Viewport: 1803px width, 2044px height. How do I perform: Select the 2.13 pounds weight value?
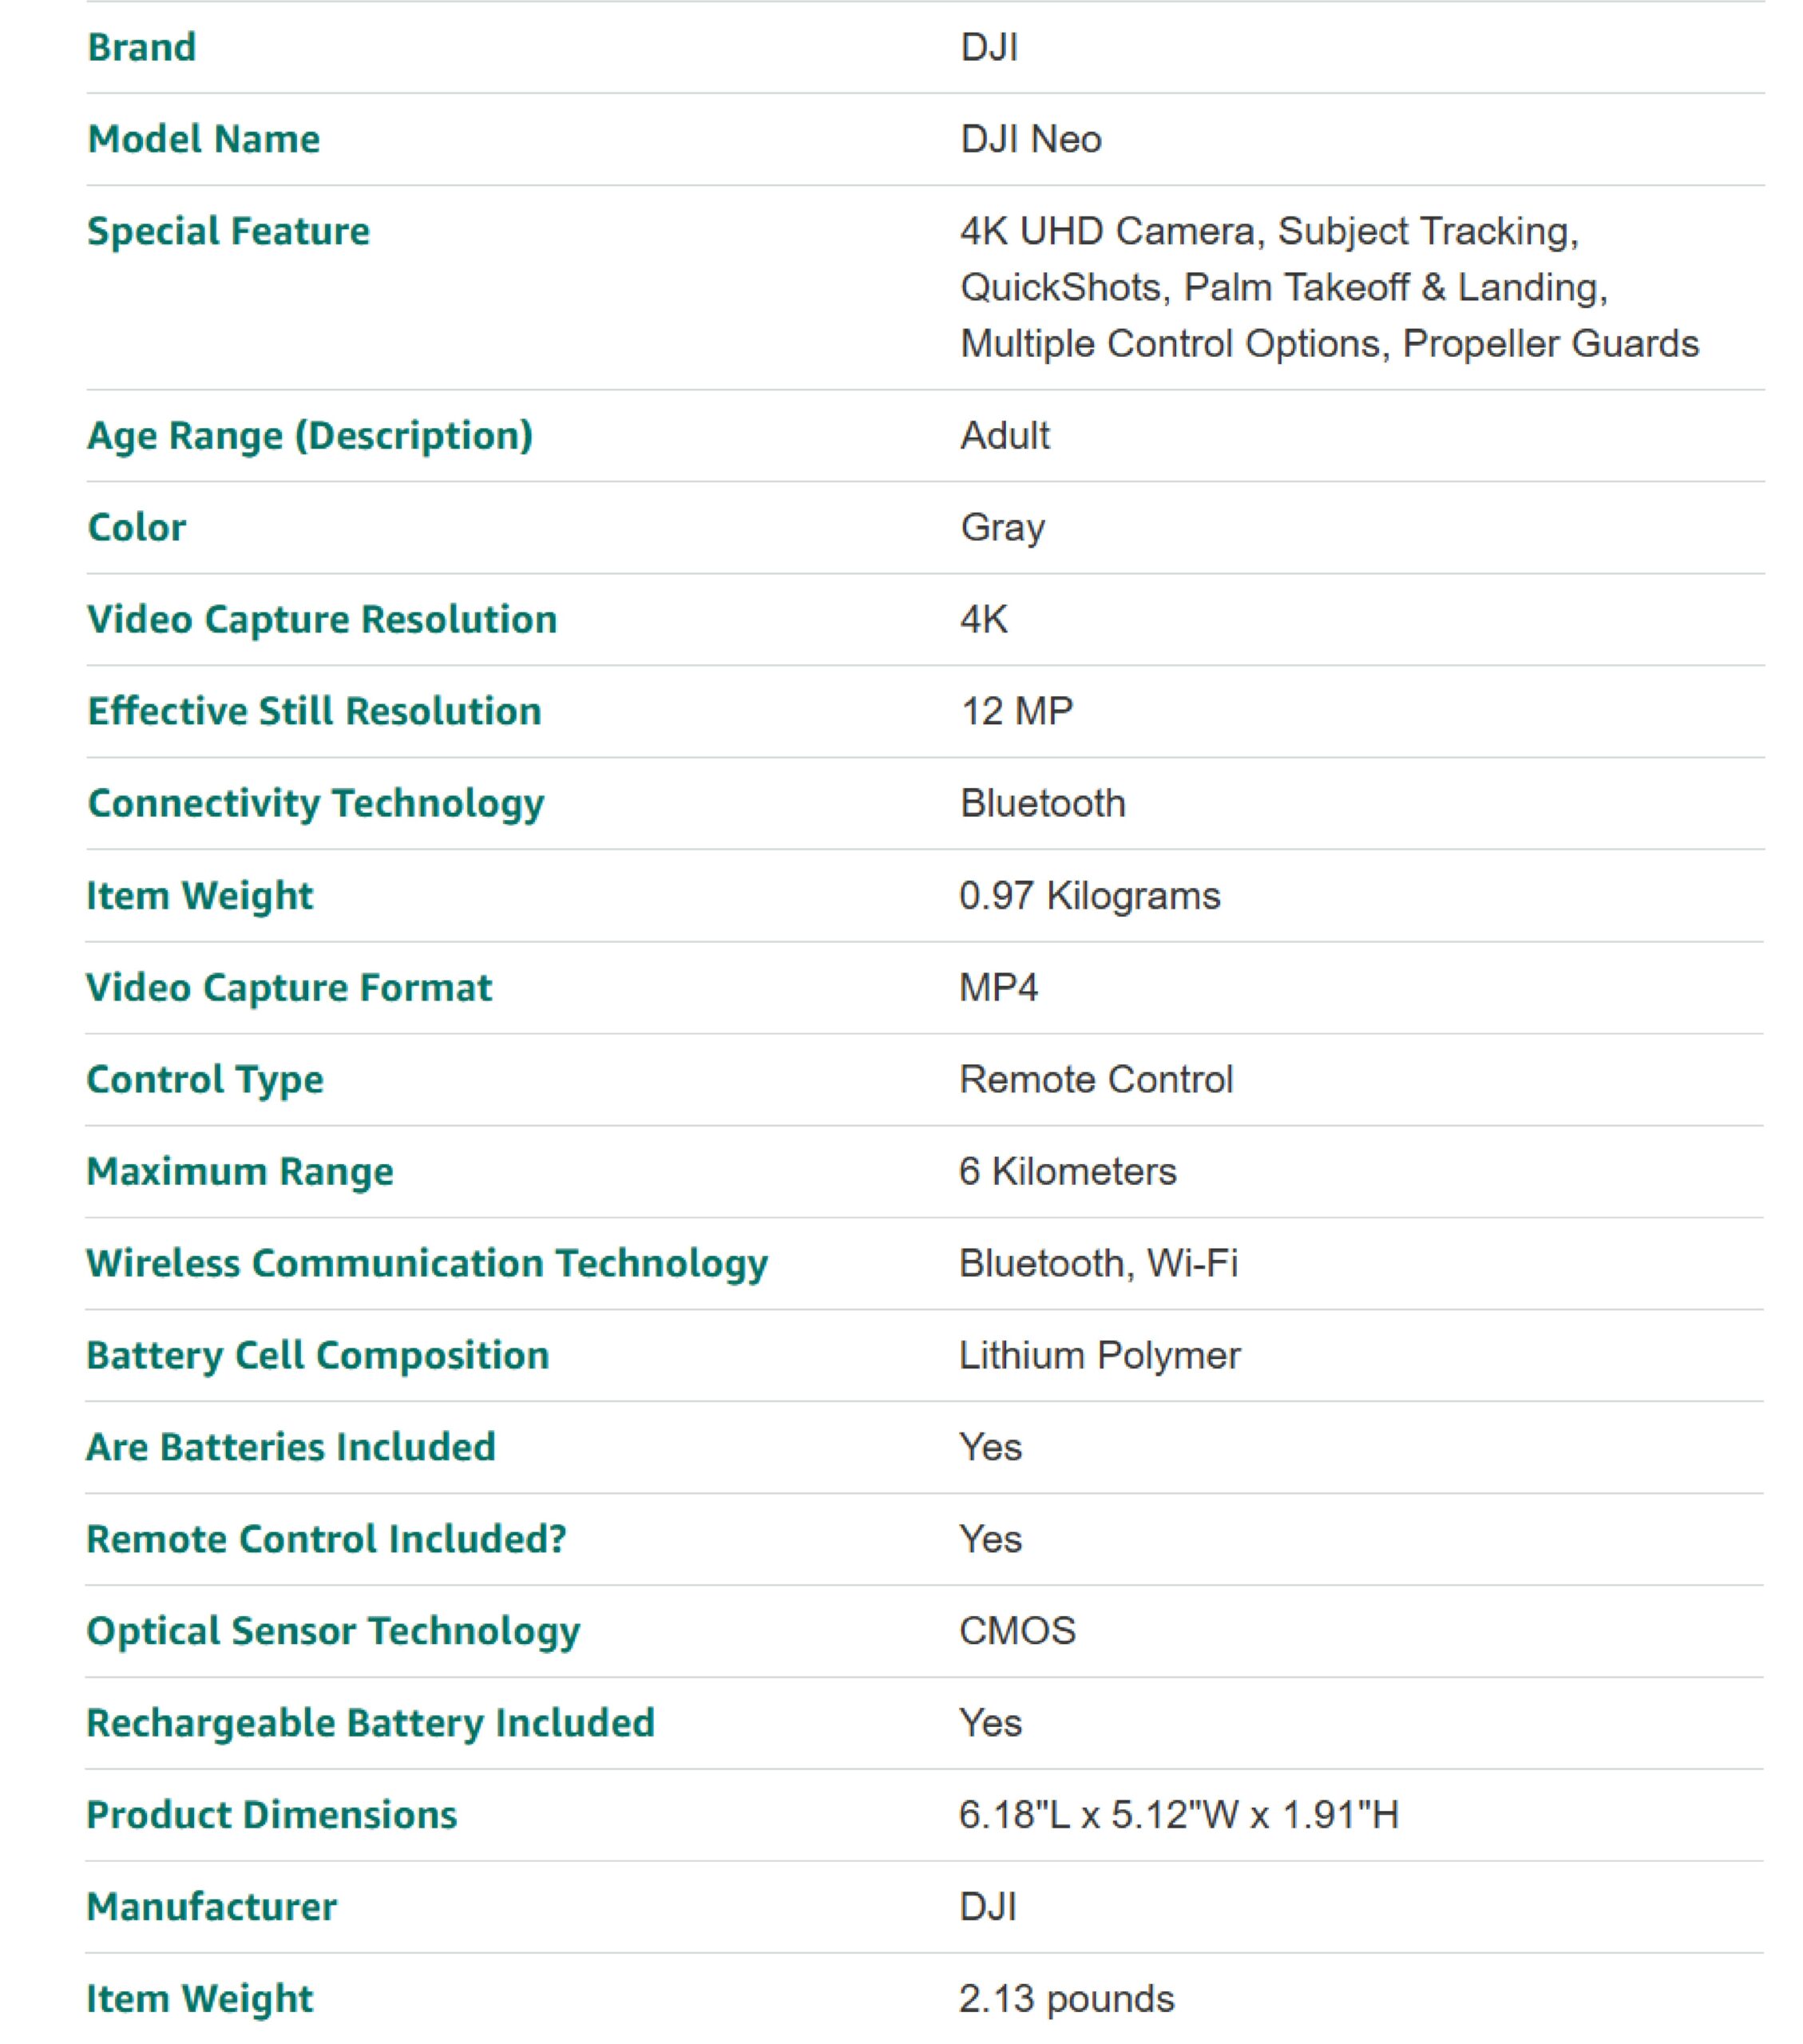click(1066, 2000)
